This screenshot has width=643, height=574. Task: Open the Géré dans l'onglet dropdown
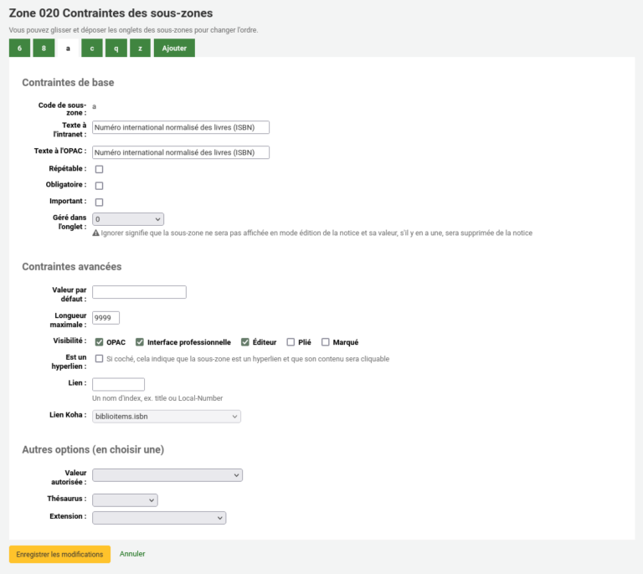128,219
